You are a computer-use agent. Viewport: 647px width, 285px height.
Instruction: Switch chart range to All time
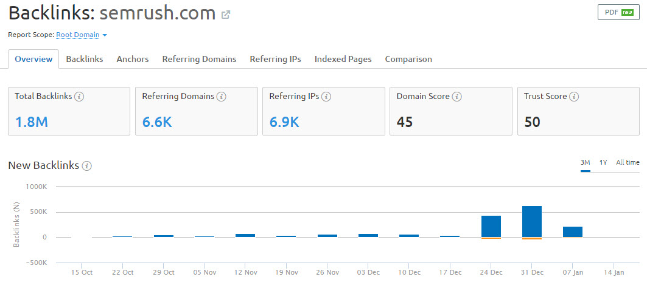click(628, 163)
